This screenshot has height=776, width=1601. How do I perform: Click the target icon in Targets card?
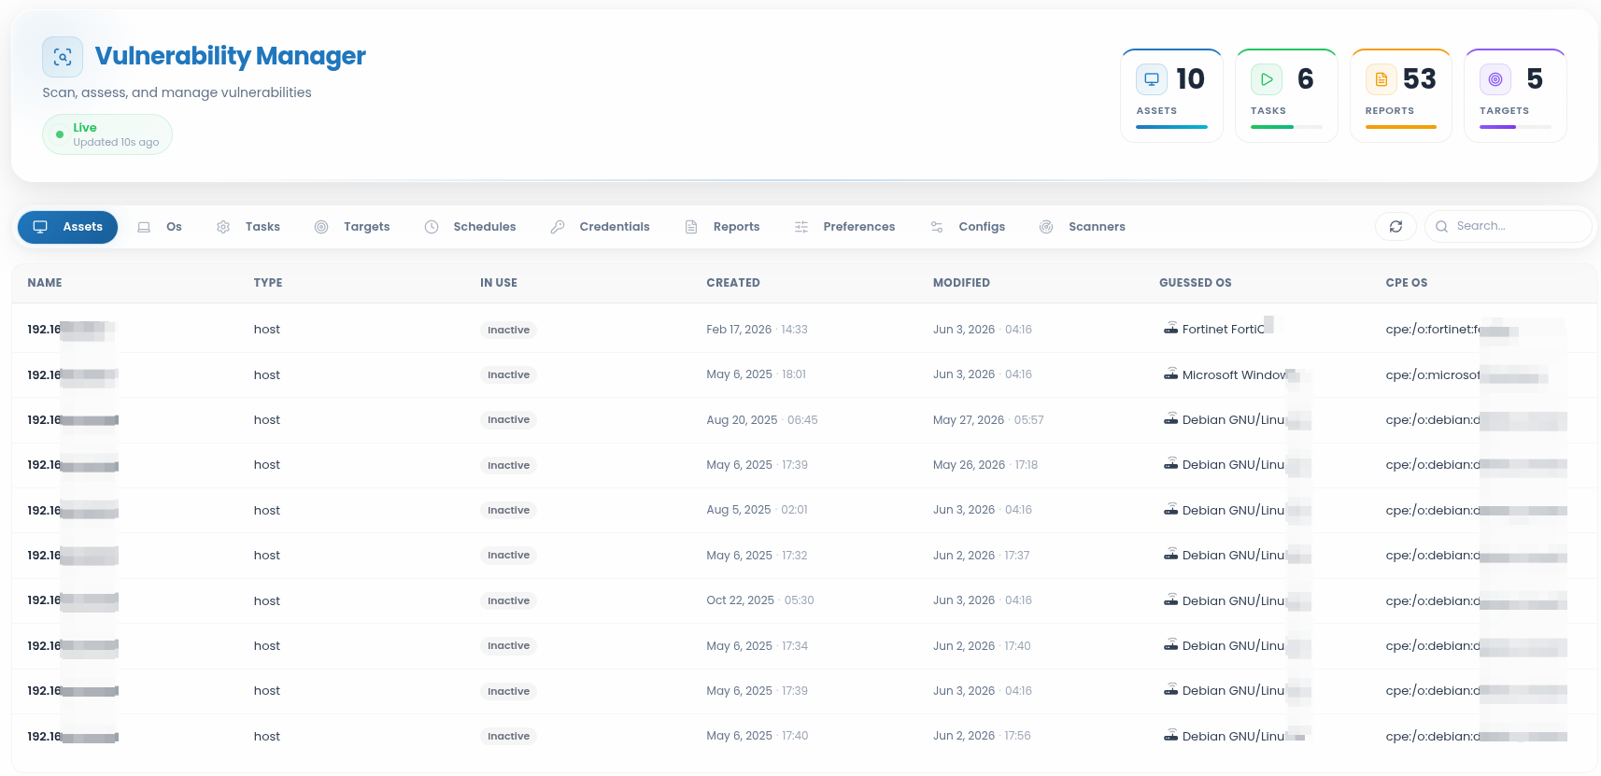pyautogui.click(x=1495, y=79)
